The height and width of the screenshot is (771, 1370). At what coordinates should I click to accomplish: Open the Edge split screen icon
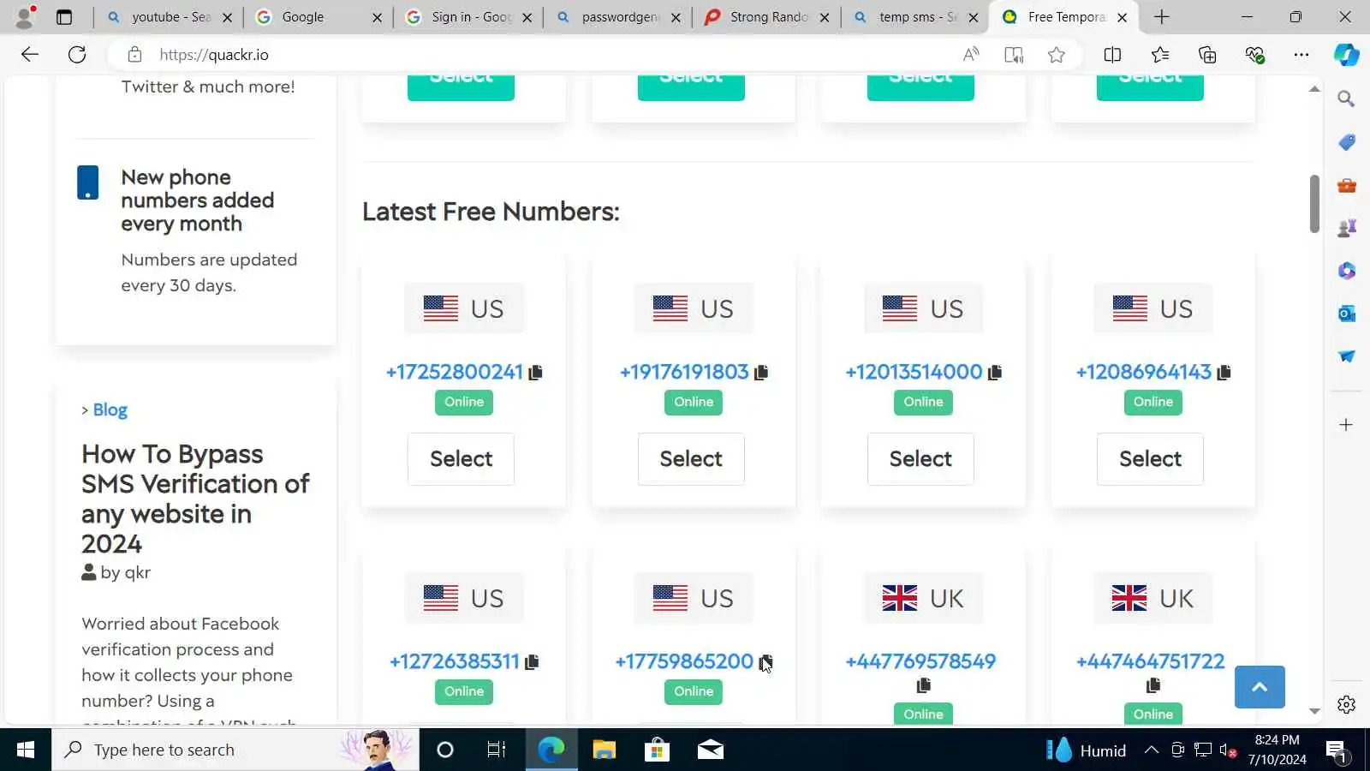[x=1112, y=55]
